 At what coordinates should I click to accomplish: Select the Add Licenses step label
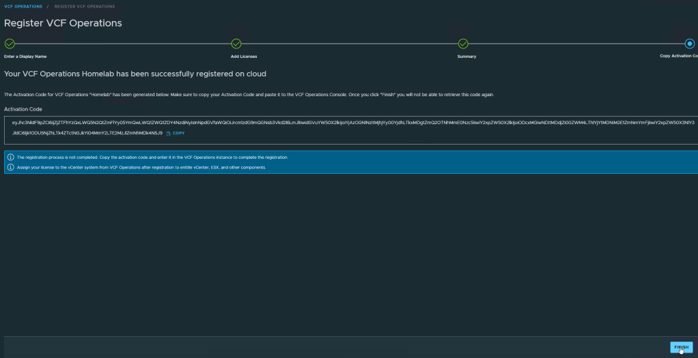click(244, 56)
